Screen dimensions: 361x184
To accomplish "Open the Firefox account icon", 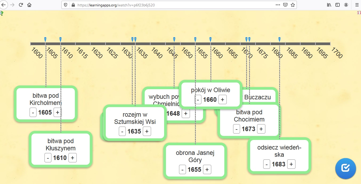I will [x=346, y=5].
